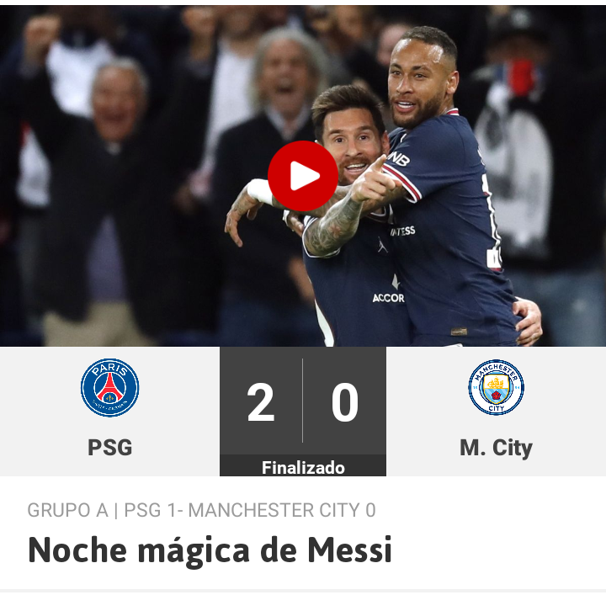This screenshot has height=595, width=606.
Task: Click the dark scoreboard box
Action: point(303,411)
